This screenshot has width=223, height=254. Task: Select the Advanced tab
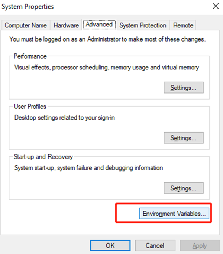pos(99,25)
